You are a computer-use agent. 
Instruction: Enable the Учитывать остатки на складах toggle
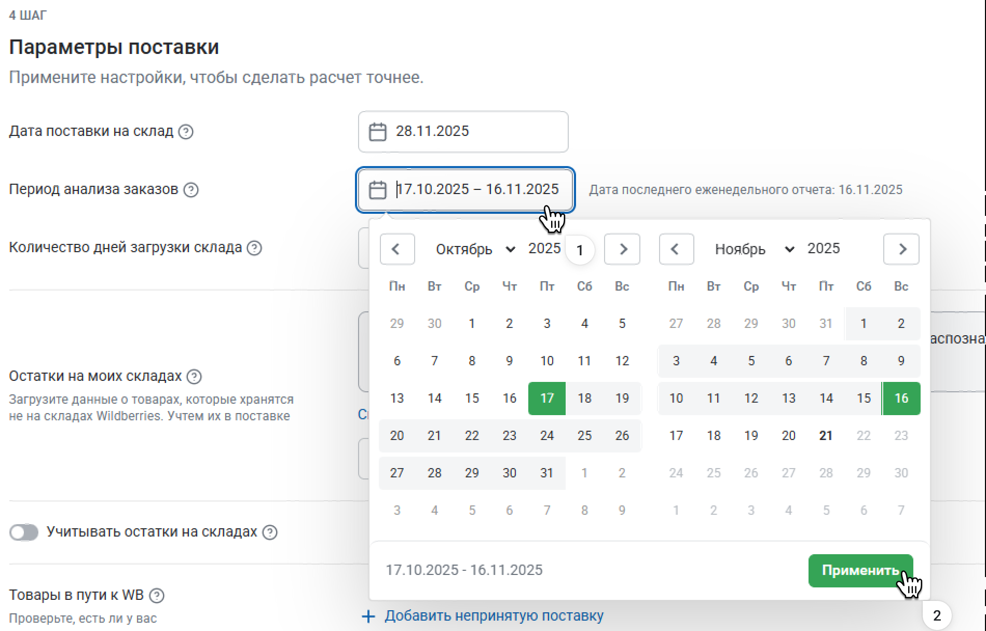24,532
